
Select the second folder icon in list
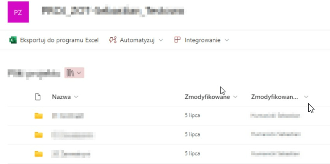(x=38, y=135)
